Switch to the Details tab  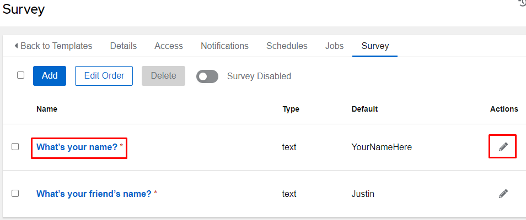124,46
